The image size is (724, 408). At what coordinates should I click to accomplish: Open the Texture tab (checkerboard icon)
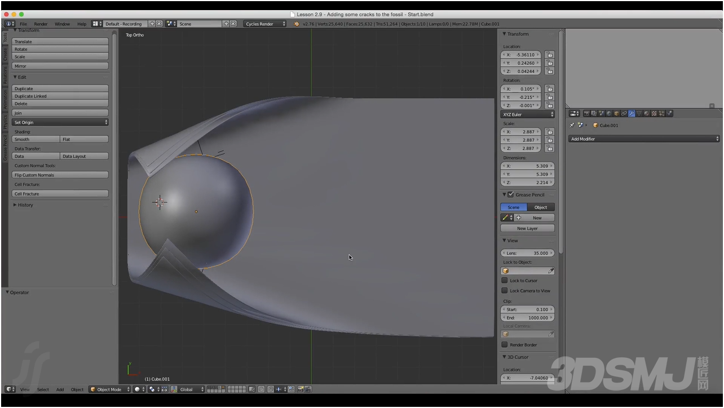[654, 113]
